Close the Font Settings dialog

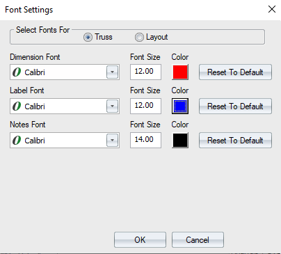272,9
